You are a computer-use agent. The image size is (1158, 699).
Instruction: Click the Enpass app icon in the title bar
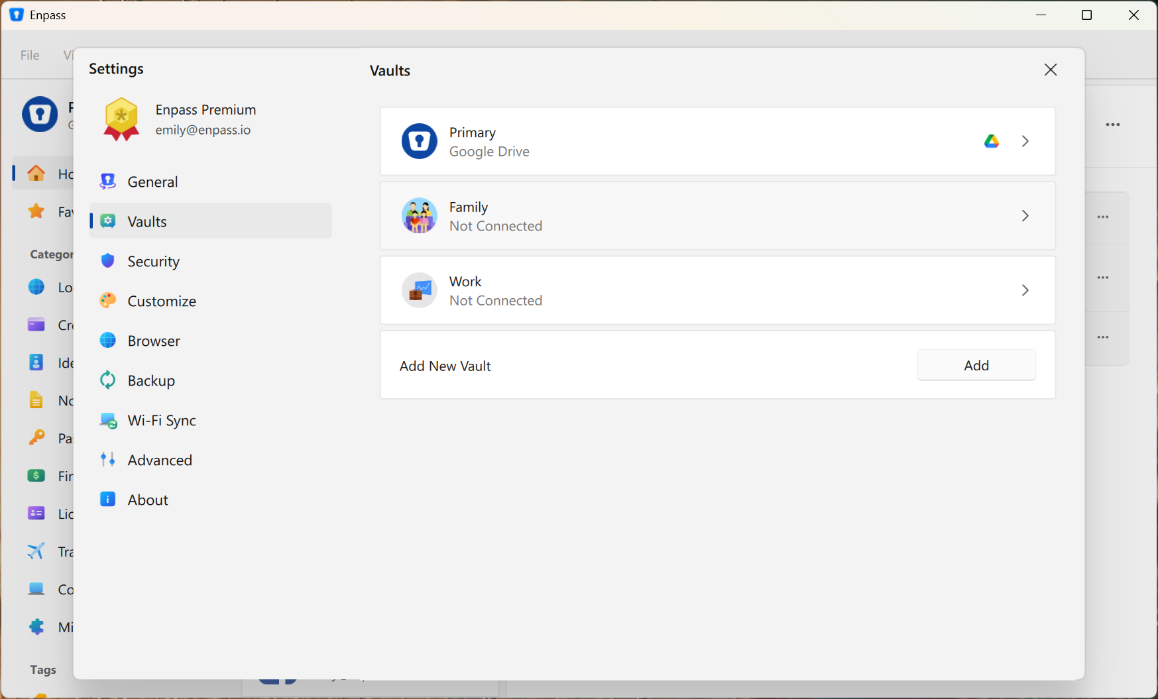17,15
